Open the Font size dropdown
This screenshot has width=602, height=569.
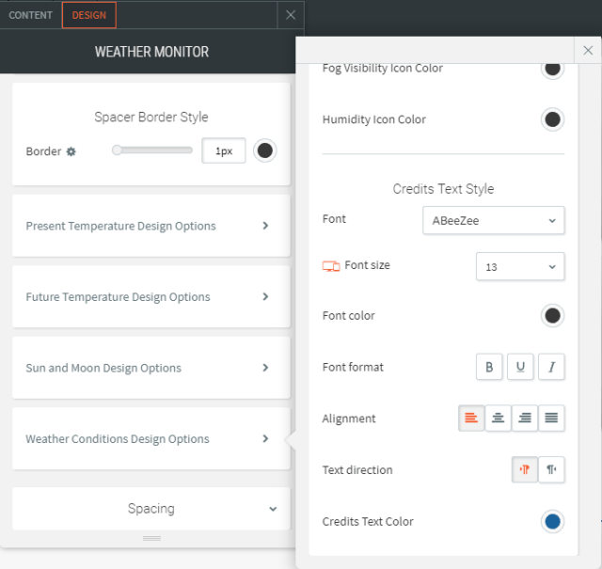(x=519, y=267)
